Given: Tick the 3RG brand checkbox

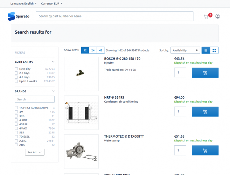Looking at the screenshot, I should click(x=16, y=116).
